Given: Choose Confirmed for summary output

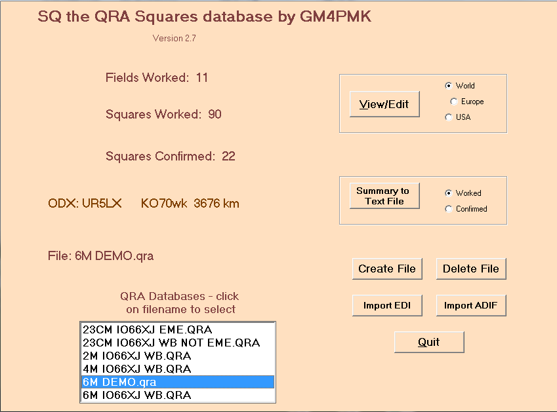Looking at the screenshot, I should point(449,209).
